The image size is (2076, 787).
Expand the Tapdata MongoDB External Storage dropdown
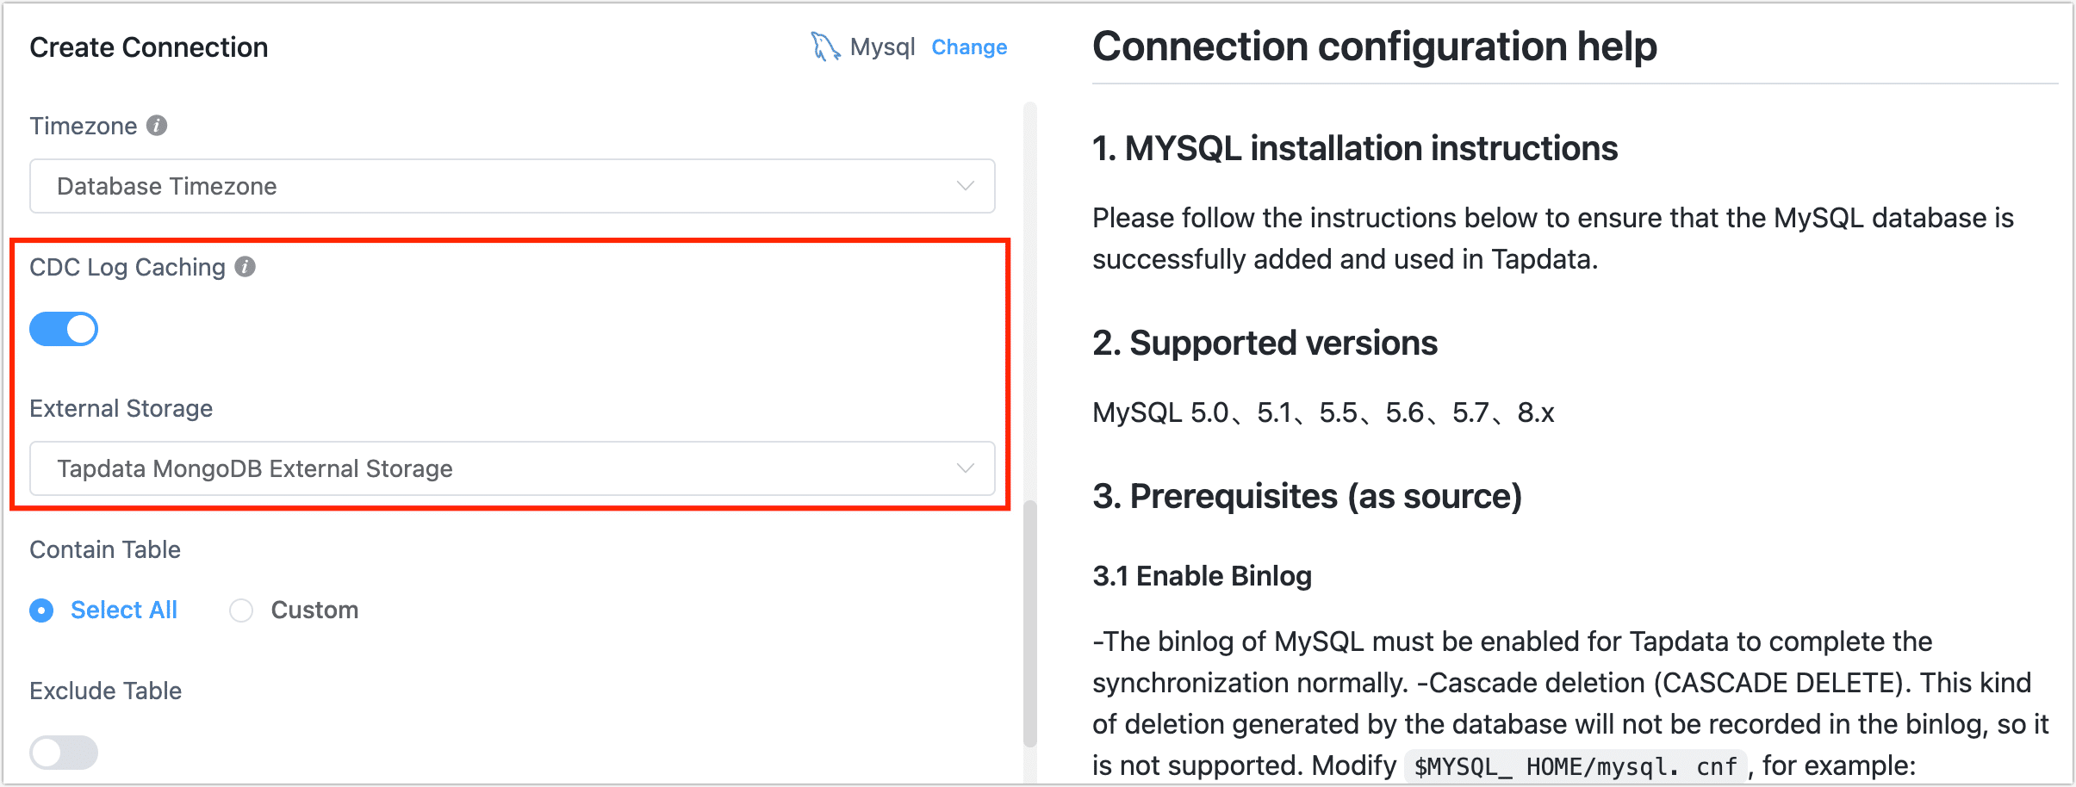tap(512, 468)
